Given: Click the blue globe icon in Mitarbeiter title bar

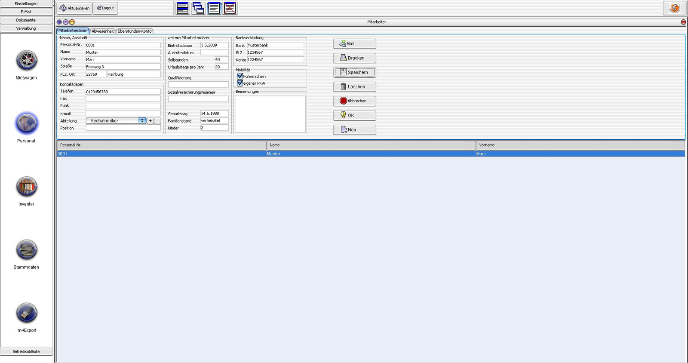Looking at the screenshot, I should (59, 22).
